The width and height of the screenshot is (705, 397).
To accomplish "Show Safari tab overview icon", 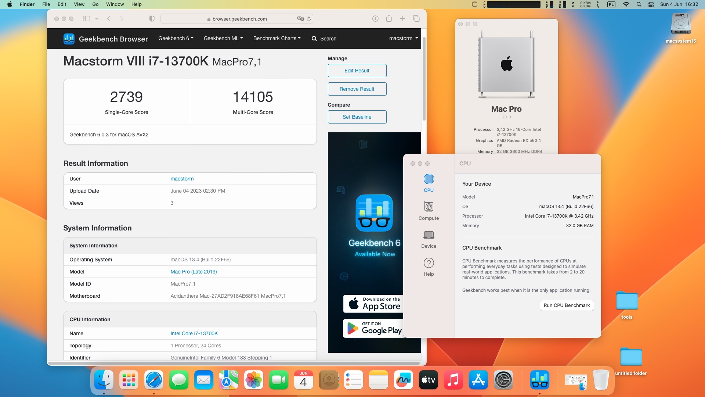I will click(416, 19).
